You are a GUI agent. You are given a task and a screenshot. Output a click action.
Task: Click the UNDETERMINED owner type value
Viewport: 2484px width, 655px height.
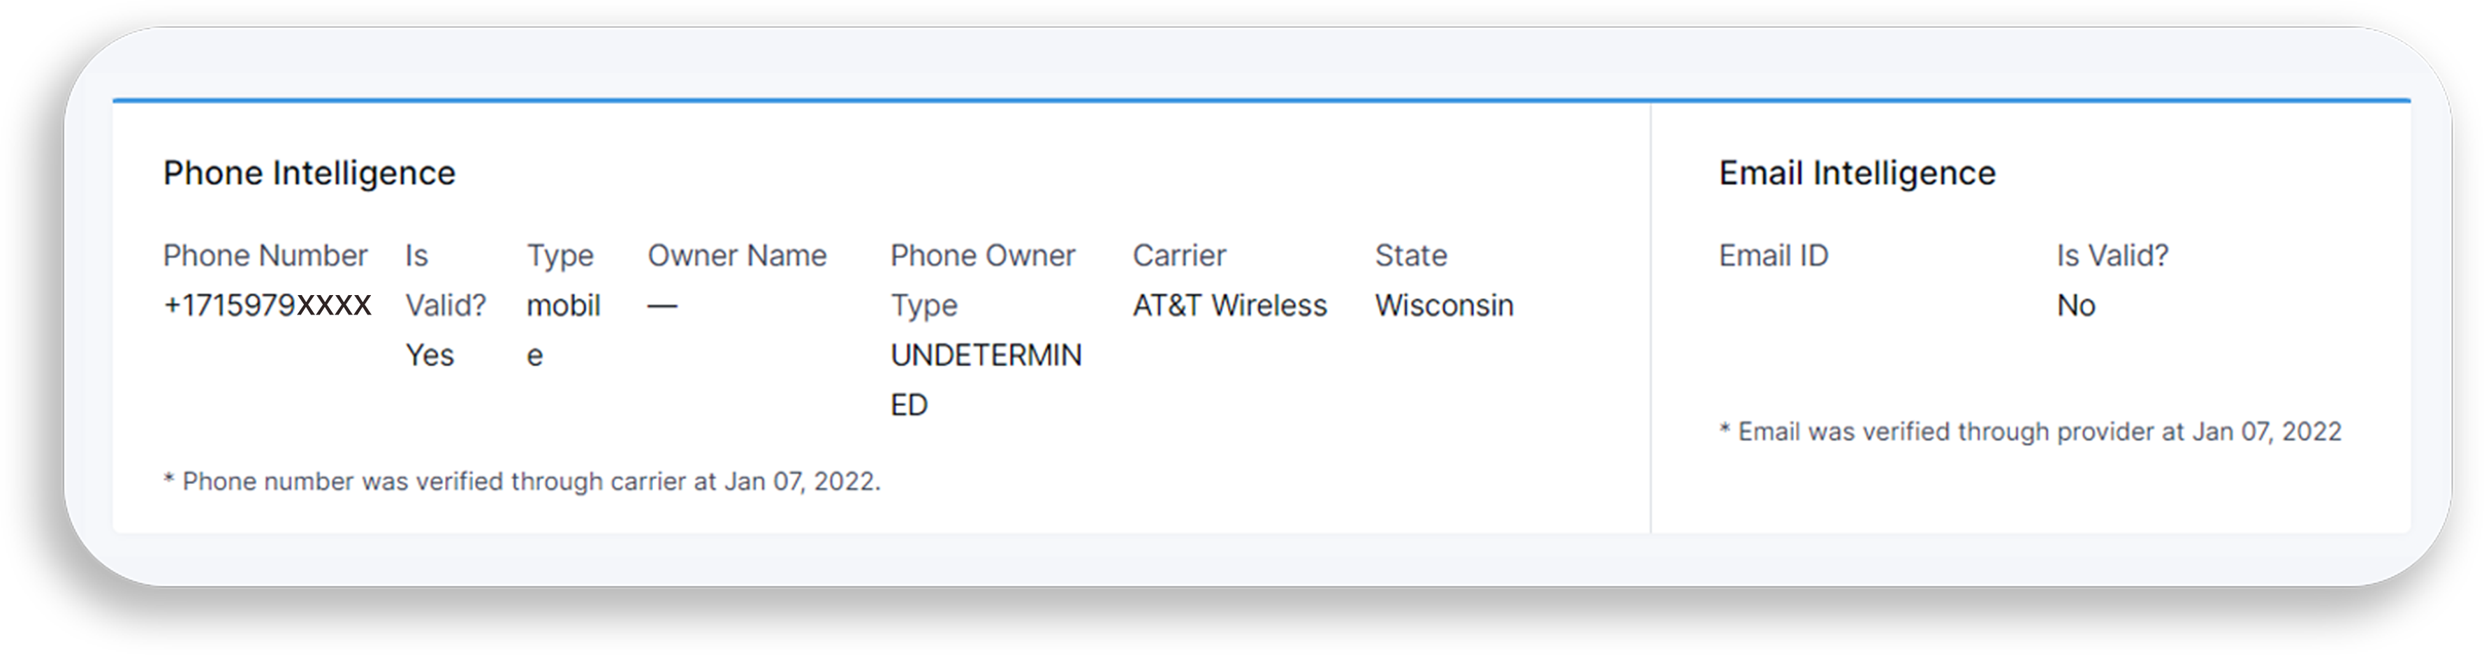986,379
